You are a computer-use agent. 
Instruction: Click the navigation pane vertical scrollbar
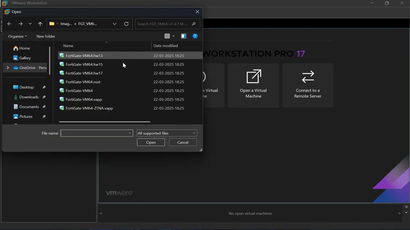tap(50, 60)
